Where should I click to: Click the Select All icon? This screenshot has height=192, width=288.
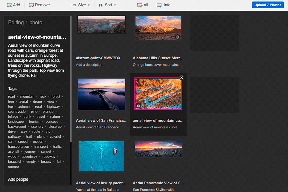pyautogui.click(x=139, y=5)
